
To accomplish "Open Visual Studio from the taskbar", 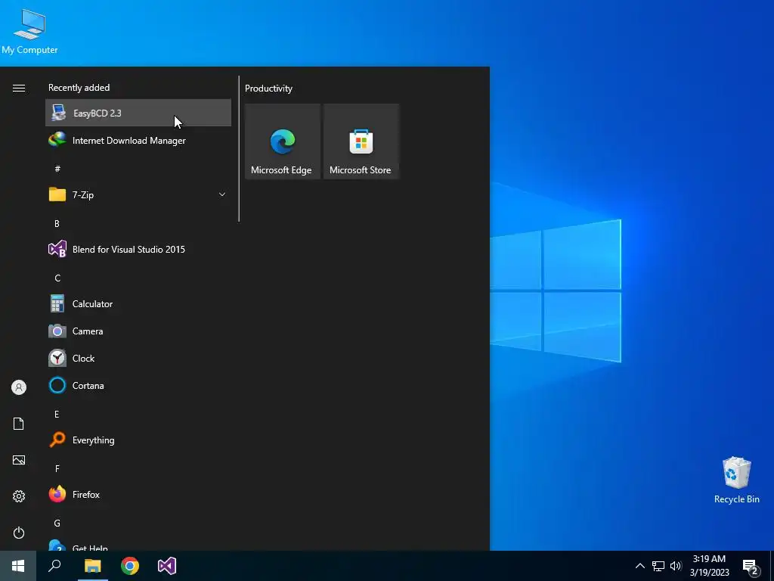I will coord(167,566).
